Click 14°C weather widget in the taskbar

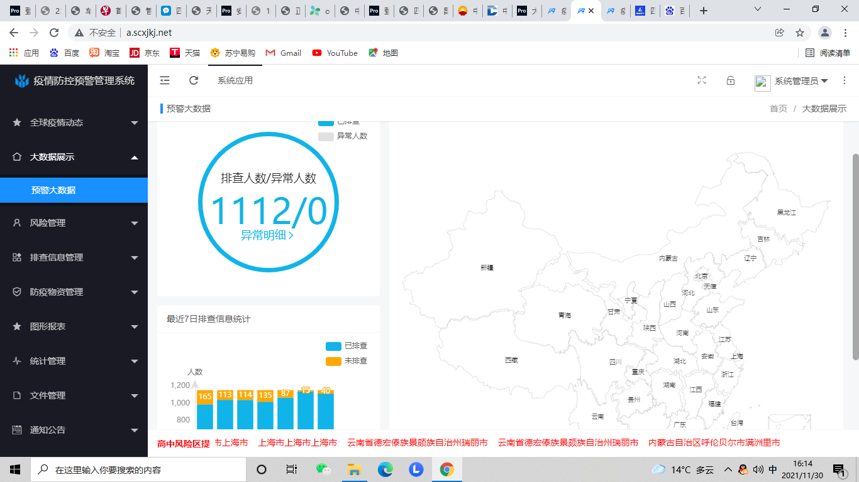pyautogui.click(x=683, y=469)
